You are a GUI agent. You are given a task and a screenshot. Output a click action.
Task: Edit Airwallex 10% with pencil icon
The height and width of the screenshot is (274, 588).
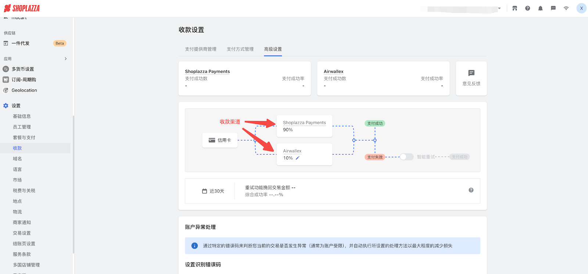[298, 158]
